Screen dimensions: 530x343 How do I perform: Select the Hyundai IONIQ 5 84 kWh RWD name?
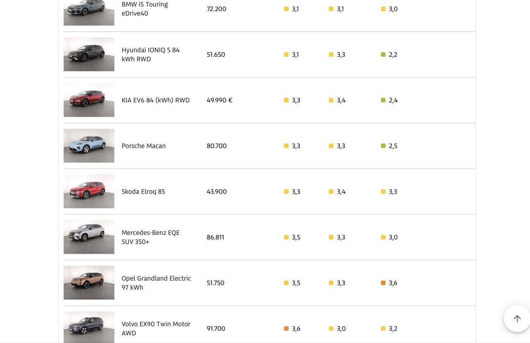pos(150,54)
